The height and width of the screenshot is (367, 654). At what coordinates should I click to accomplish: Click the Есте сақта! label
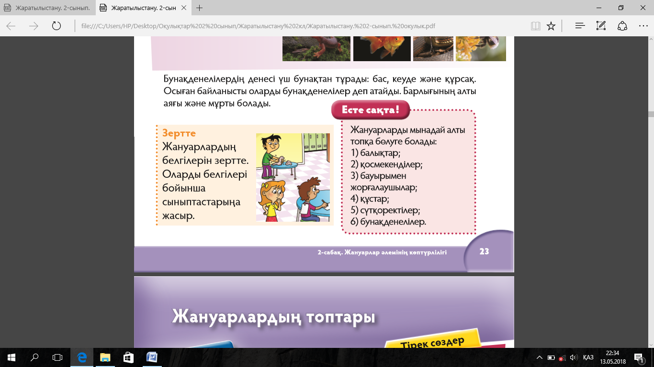(x=371, y=110)
